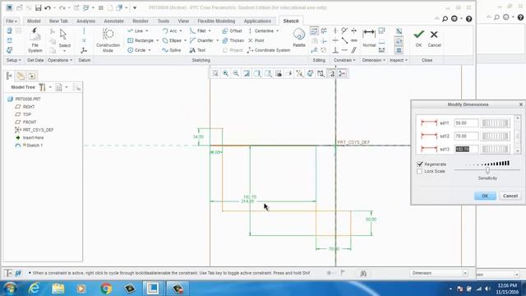Select the Normal dimension tool
This screenshot has height=296, width=526.
[369, 38]
